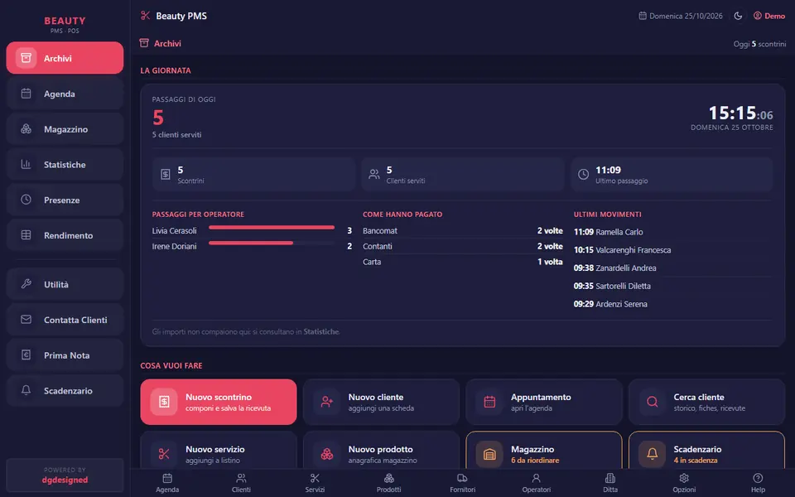The width and height of the screenshot is (795, 497).
Task: Open the Appuntamento card
Action: coord(544,402)
